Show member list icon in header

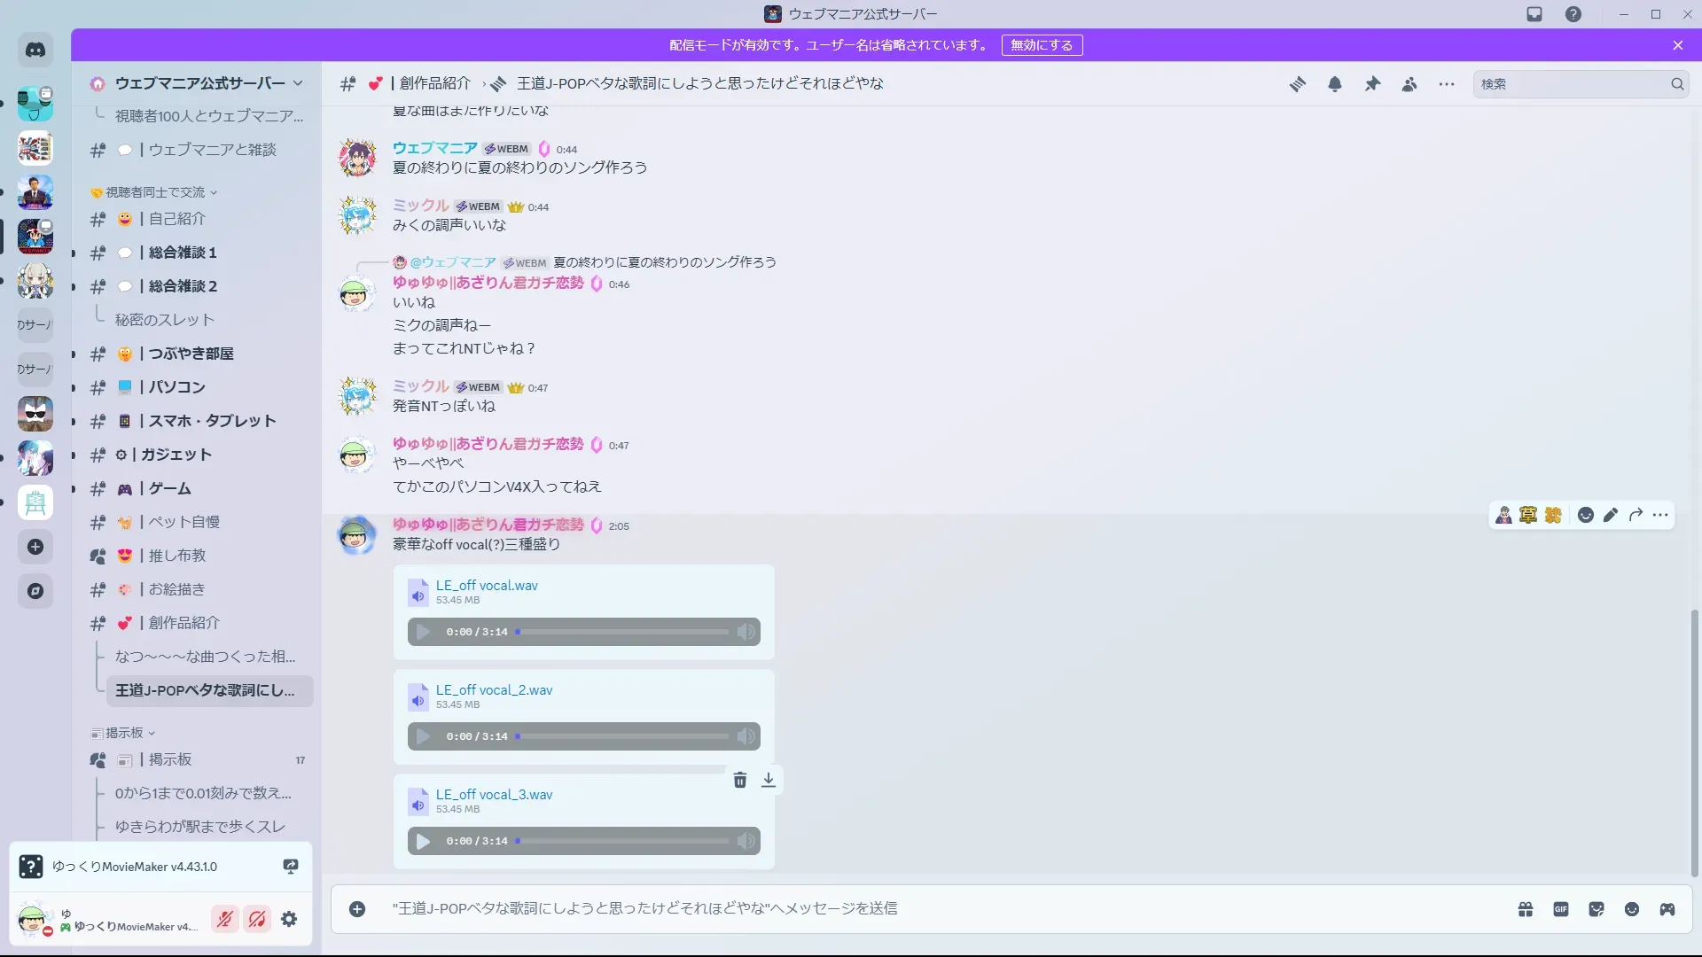point(1409,84)
